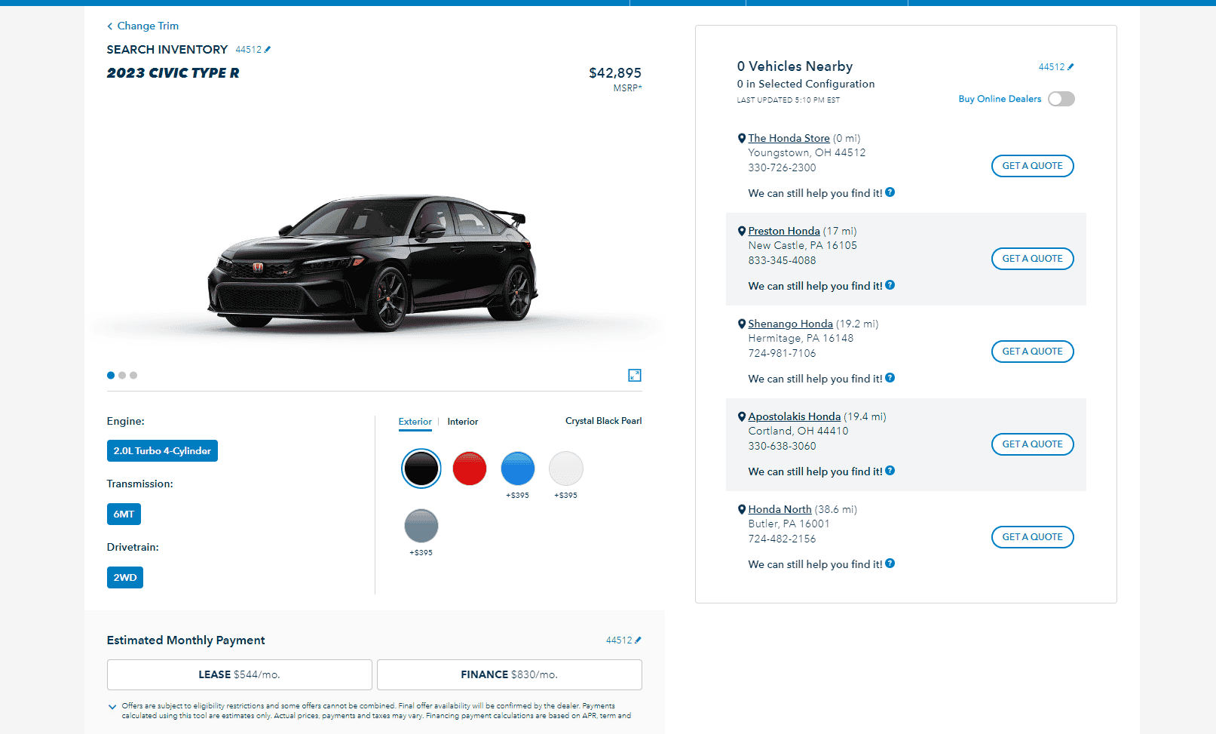Screen dimensions: 1216x734
Task: Open the fullscreen view of the car image
Action: pyautogui.click(x=634, y=375)
